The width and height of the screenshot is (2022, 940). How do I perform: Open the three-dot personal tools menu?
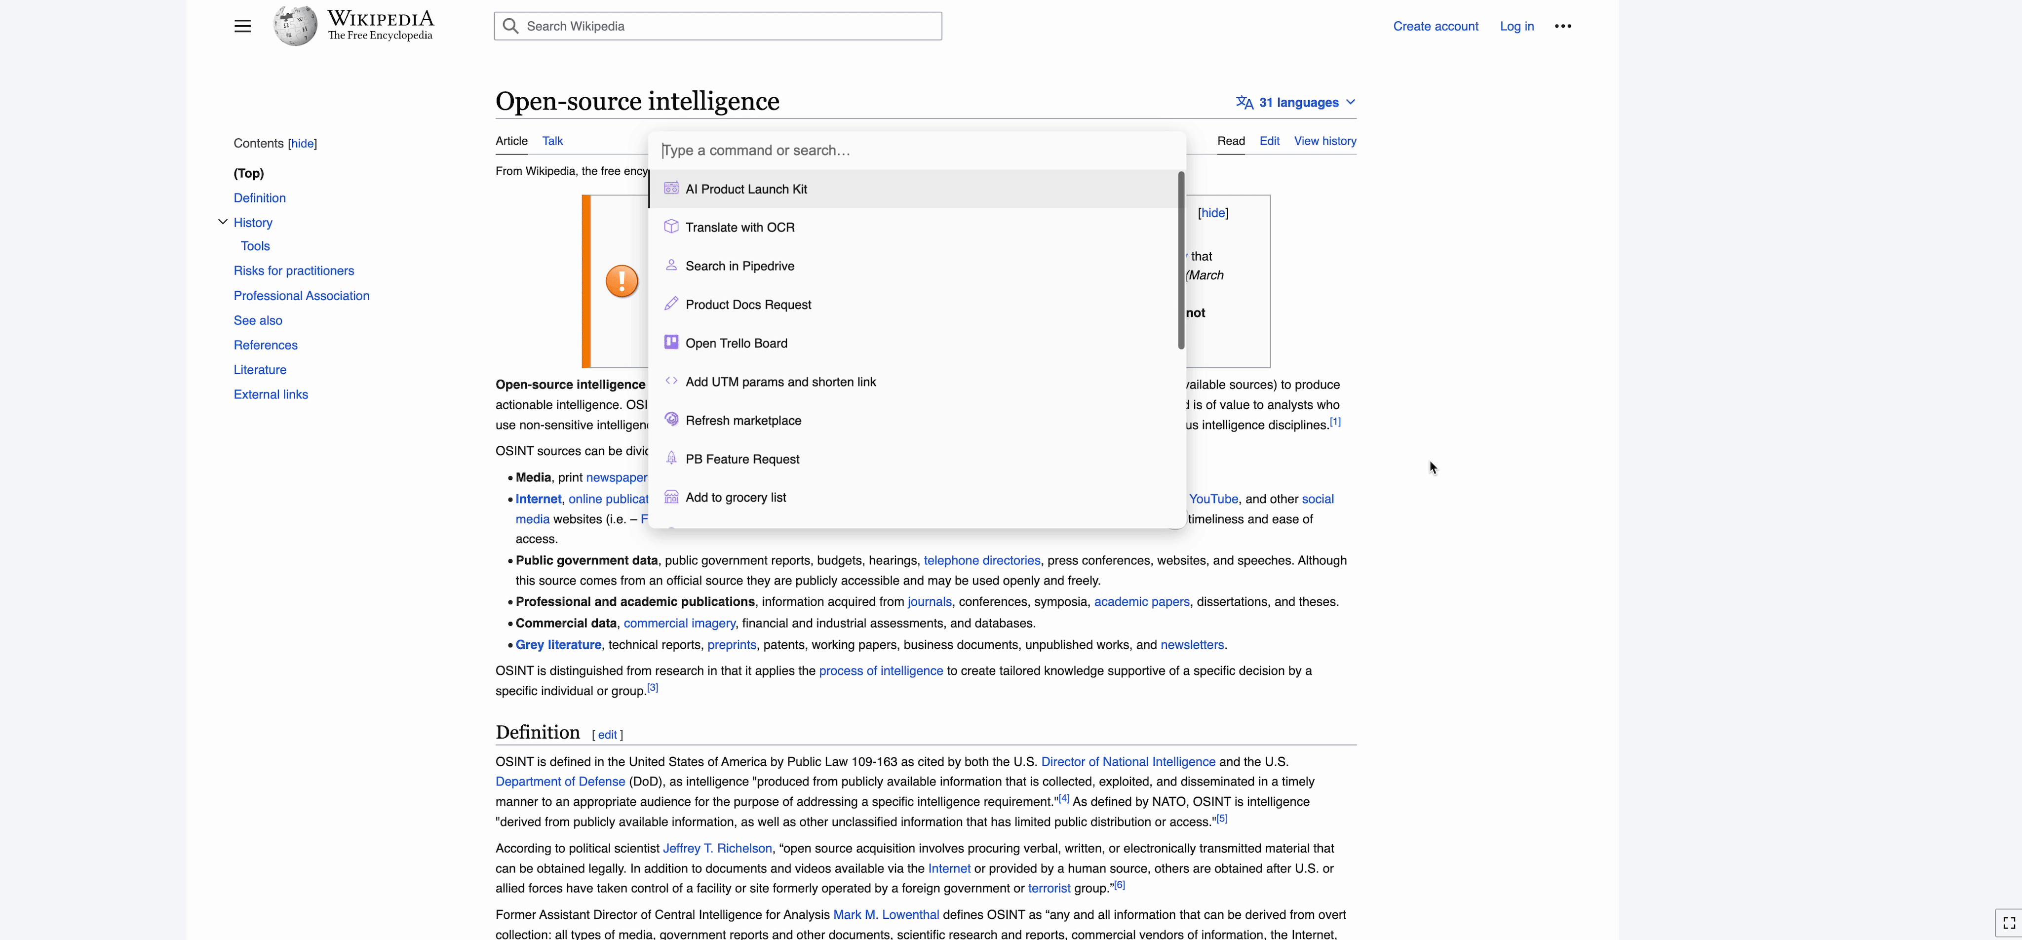pyautogui.click(x=1563, y=26)
